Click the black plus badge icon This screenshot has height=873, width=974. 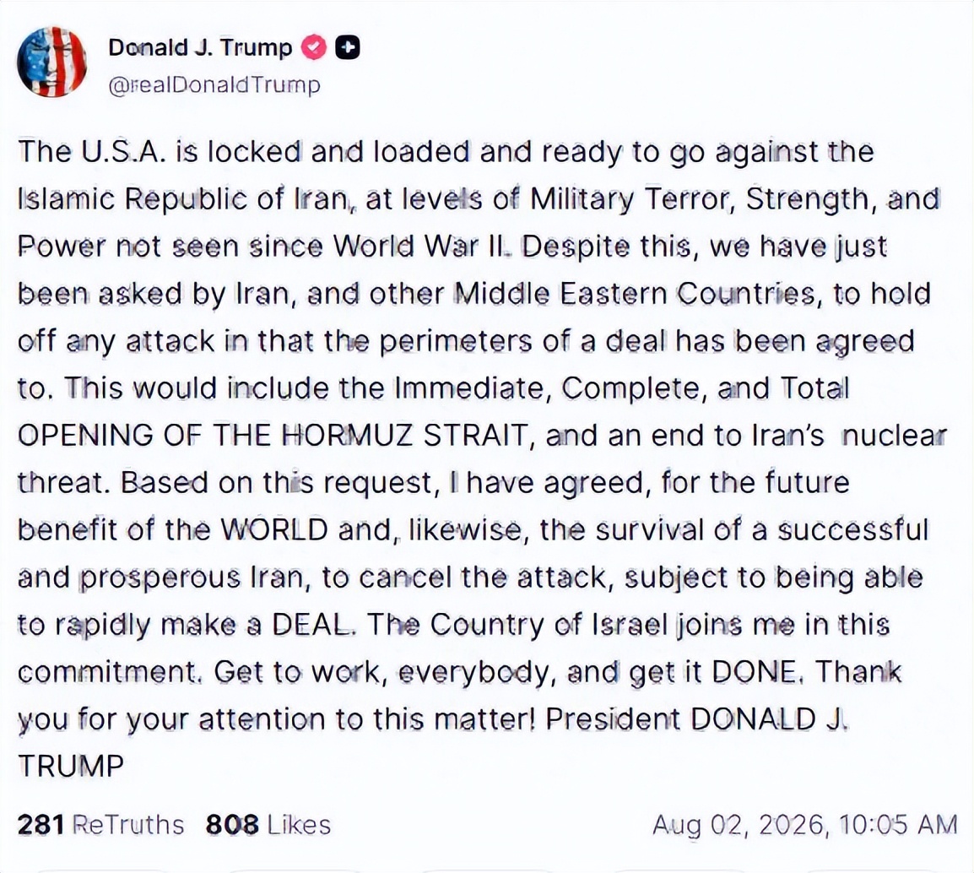(347, 47)
